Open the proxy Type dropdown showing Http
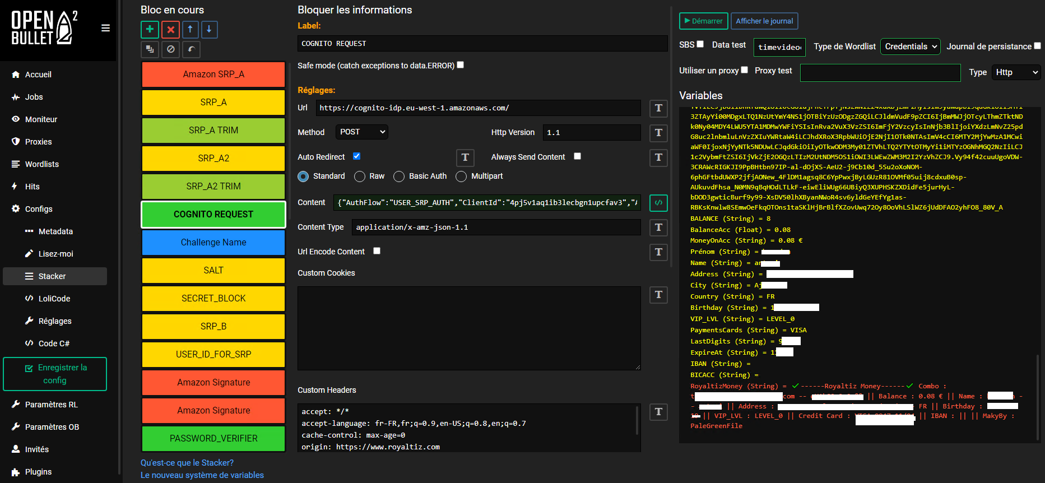The image size is (1045, 483). pos(1016,72)
